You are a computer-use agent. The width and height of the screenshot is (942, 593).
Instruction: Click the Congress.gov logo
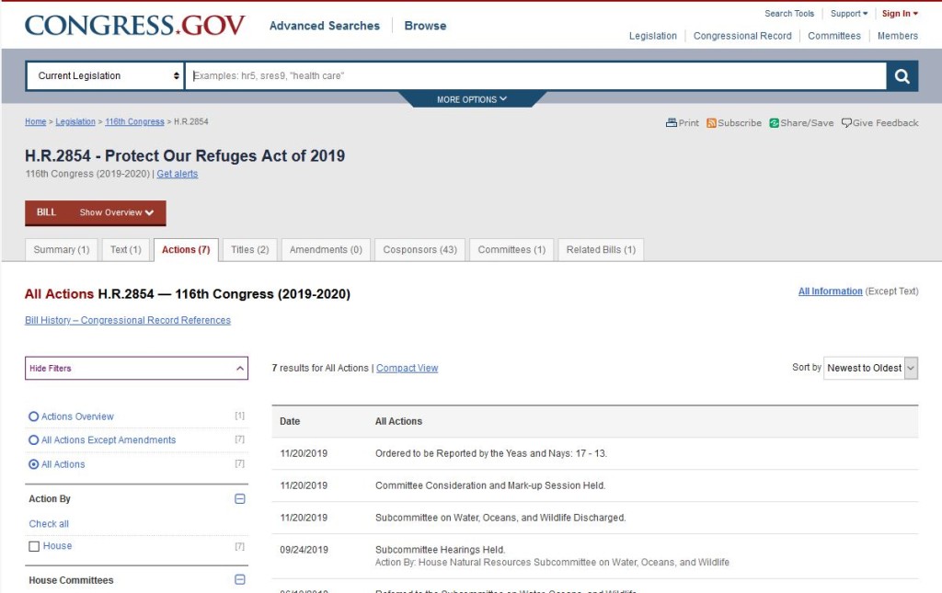tap(135, 26)
